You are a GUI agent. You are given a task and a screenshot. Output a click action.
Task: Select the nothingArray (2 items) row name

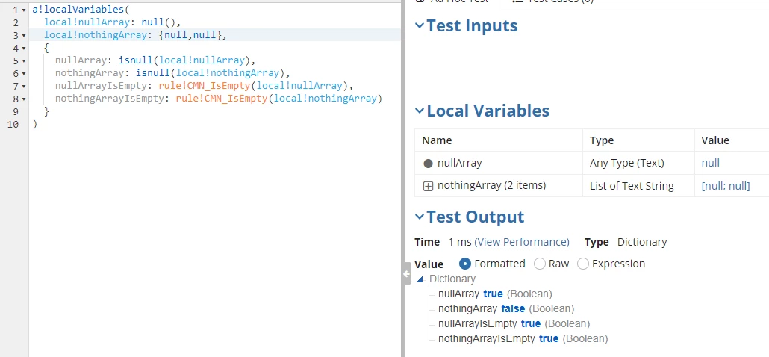point(491,186)
